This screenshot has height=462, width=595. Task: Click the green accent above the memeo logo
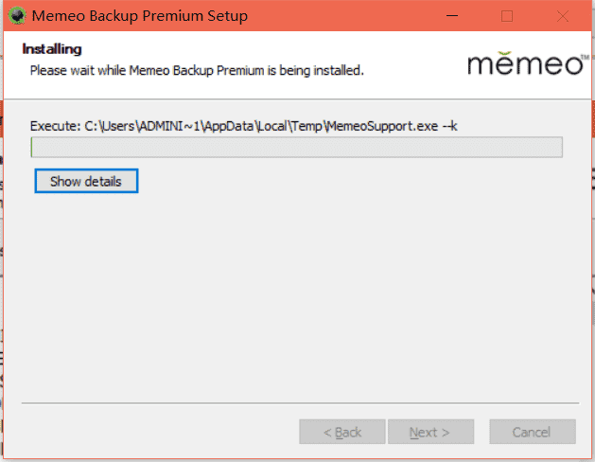point(505,54)
